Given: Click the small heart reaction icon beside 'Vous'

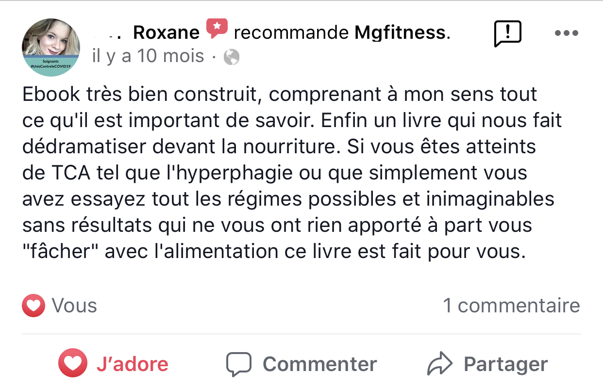Looking at the screenshot, I should click(x=33, y=306).
